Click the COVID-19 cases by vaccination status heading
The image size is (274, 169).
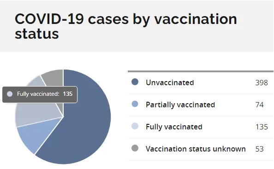(x=126, y=26)
